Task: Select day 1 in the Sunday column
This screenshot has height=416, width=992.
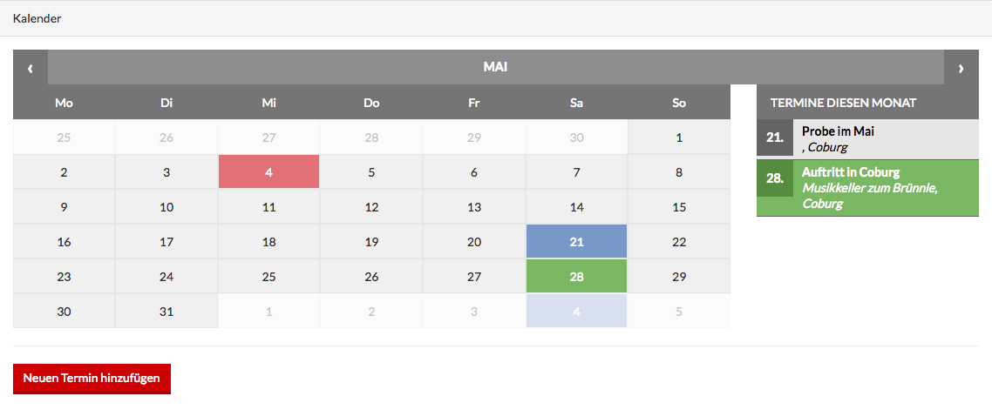Action: pos(679,138)
